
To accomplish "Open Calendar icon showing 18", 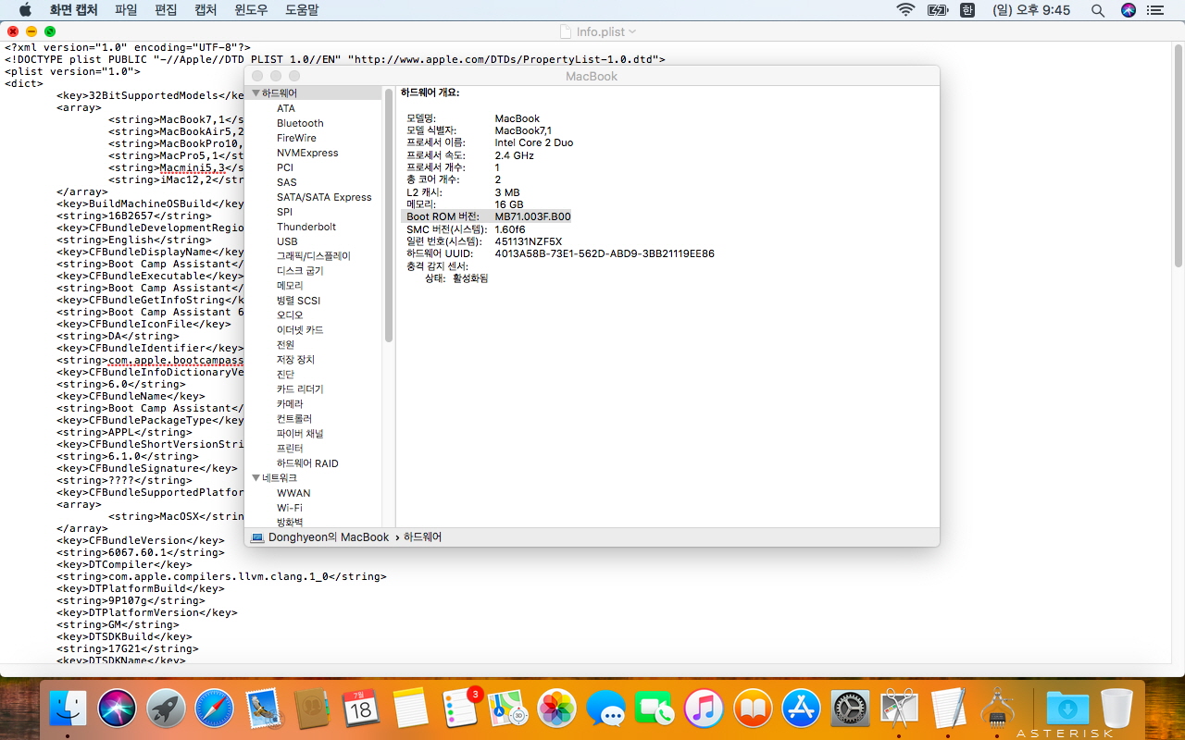I will point(362,709).
